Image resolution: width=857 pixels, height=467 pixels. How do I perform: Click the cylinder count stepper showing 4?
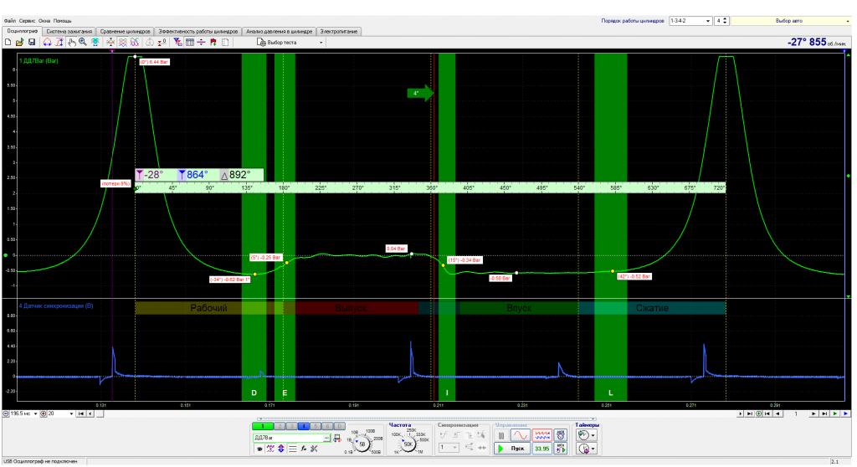point(721,21)
